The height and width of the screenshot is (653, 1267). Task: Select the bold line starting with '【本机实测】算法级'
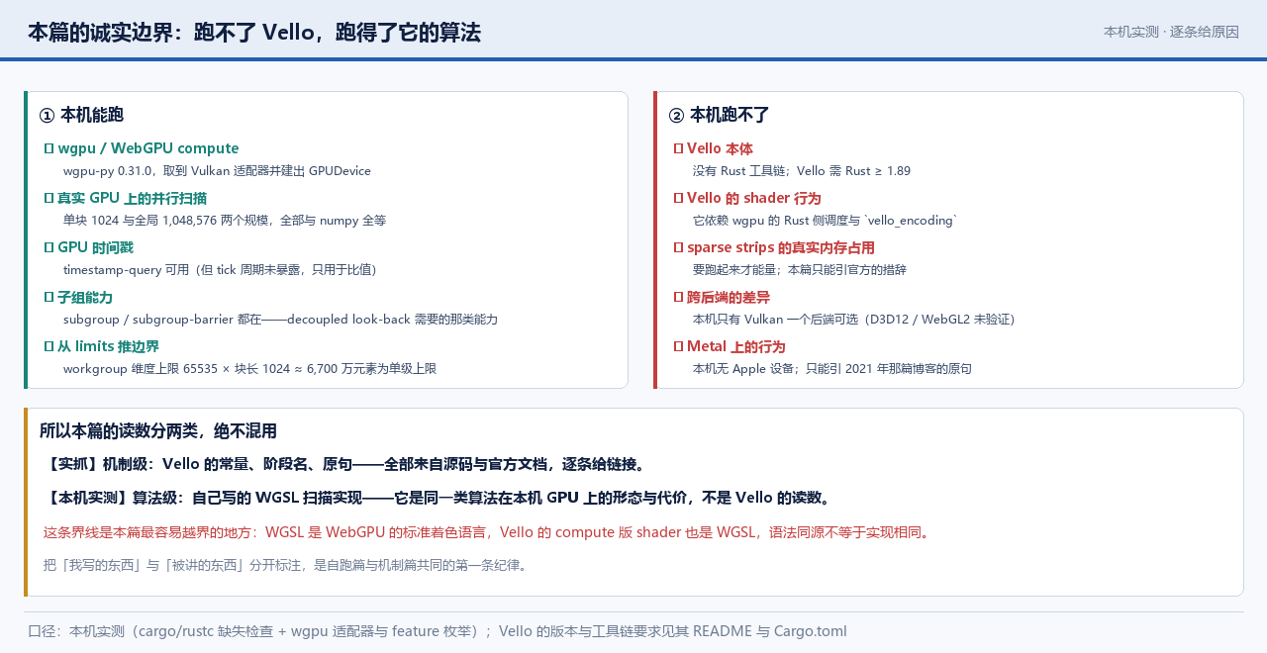(439, 498)
